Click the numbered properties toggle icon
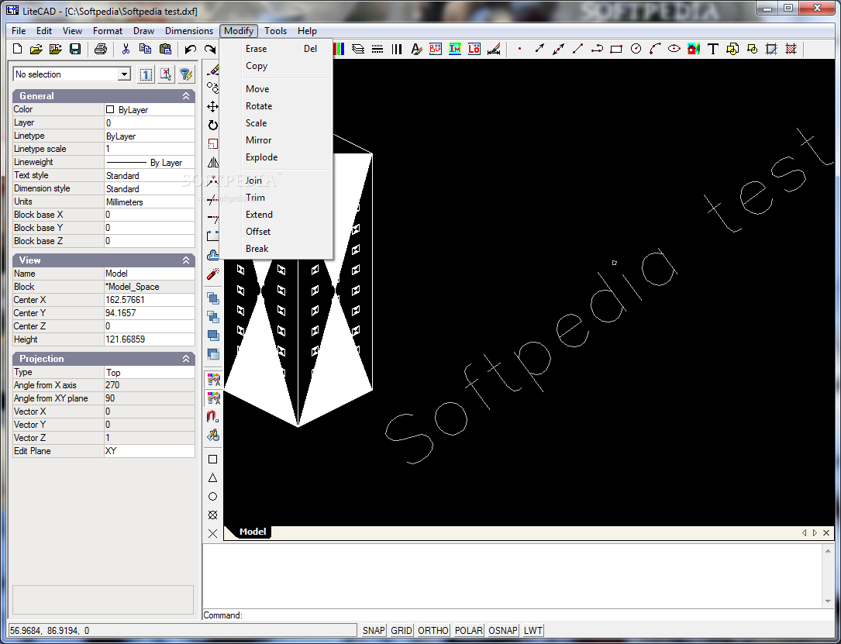This screenshot has height=644, width=841. (146, 74)
